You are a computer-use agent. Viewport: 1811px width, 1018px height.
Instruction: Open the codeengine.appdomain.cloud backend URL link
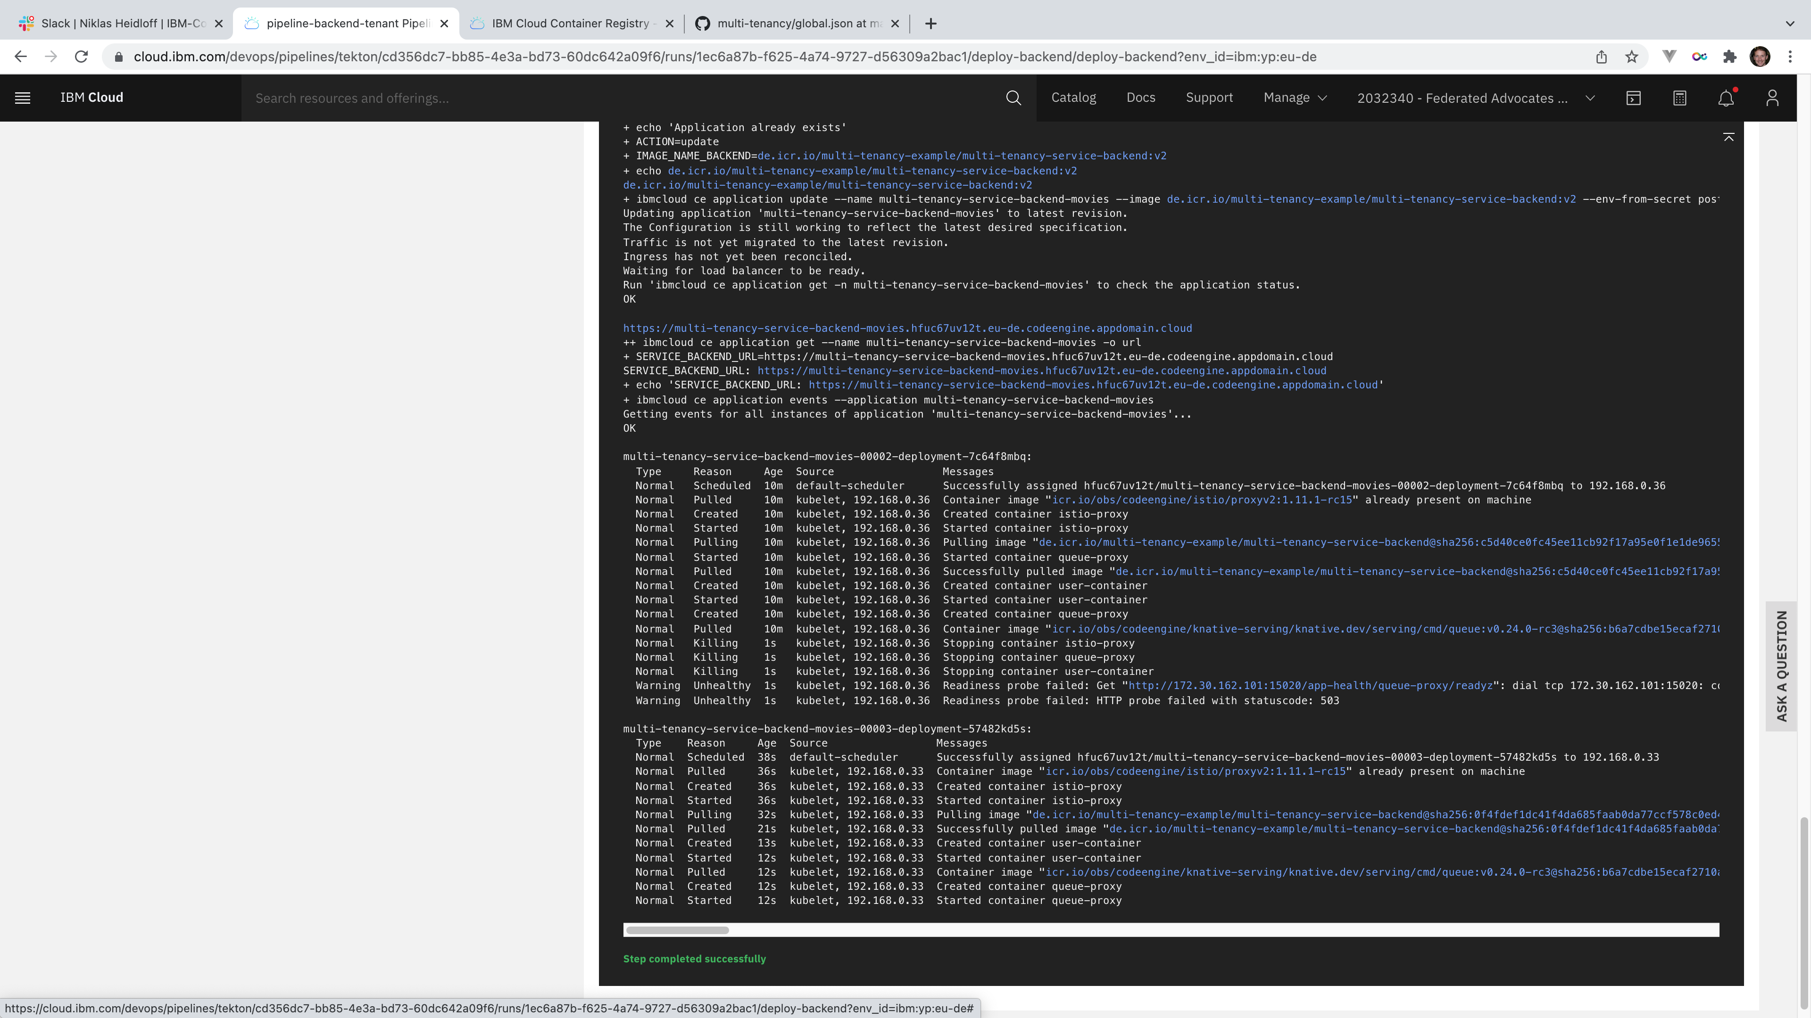[907, 328]
